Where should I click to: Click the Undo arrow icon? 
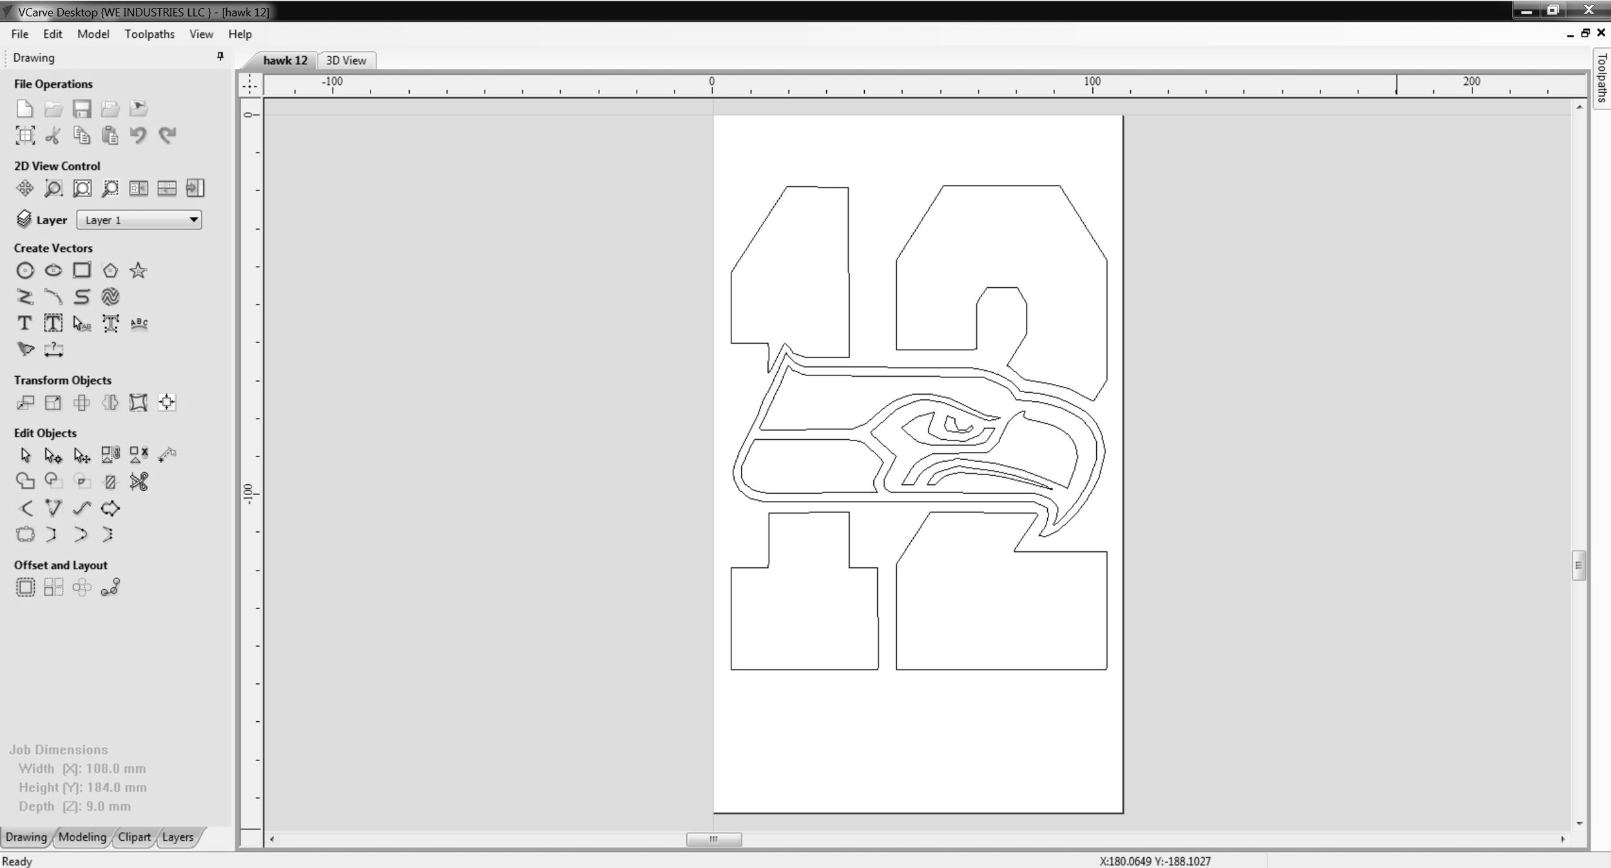pos(139,135)
